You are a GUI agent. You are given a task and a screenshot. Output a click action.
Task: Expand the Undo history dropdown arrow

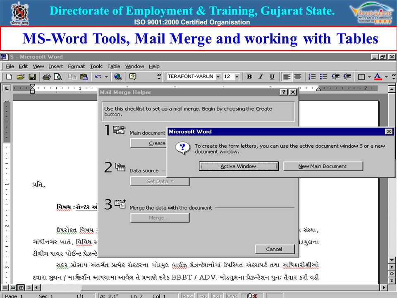pyautogui.click(x=106, y=77)
